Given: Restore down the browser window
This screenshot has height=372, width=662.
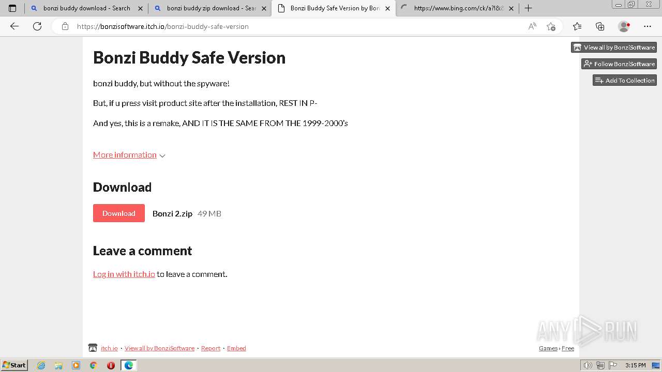Looking at the screenshot, I should pos(631,5).
